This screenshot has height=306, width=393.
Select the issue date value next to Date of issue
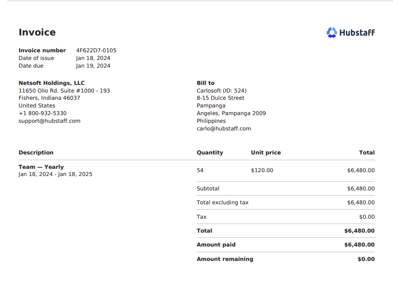[93, 58]
